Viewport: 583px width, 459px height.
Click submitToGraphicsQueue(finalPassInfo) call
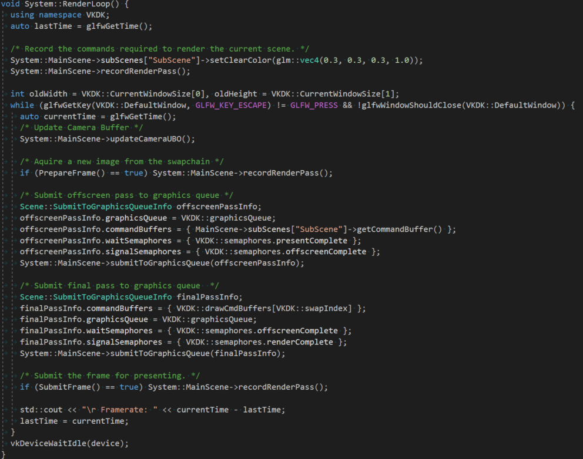pyautogui.click(x=198, y=353)
